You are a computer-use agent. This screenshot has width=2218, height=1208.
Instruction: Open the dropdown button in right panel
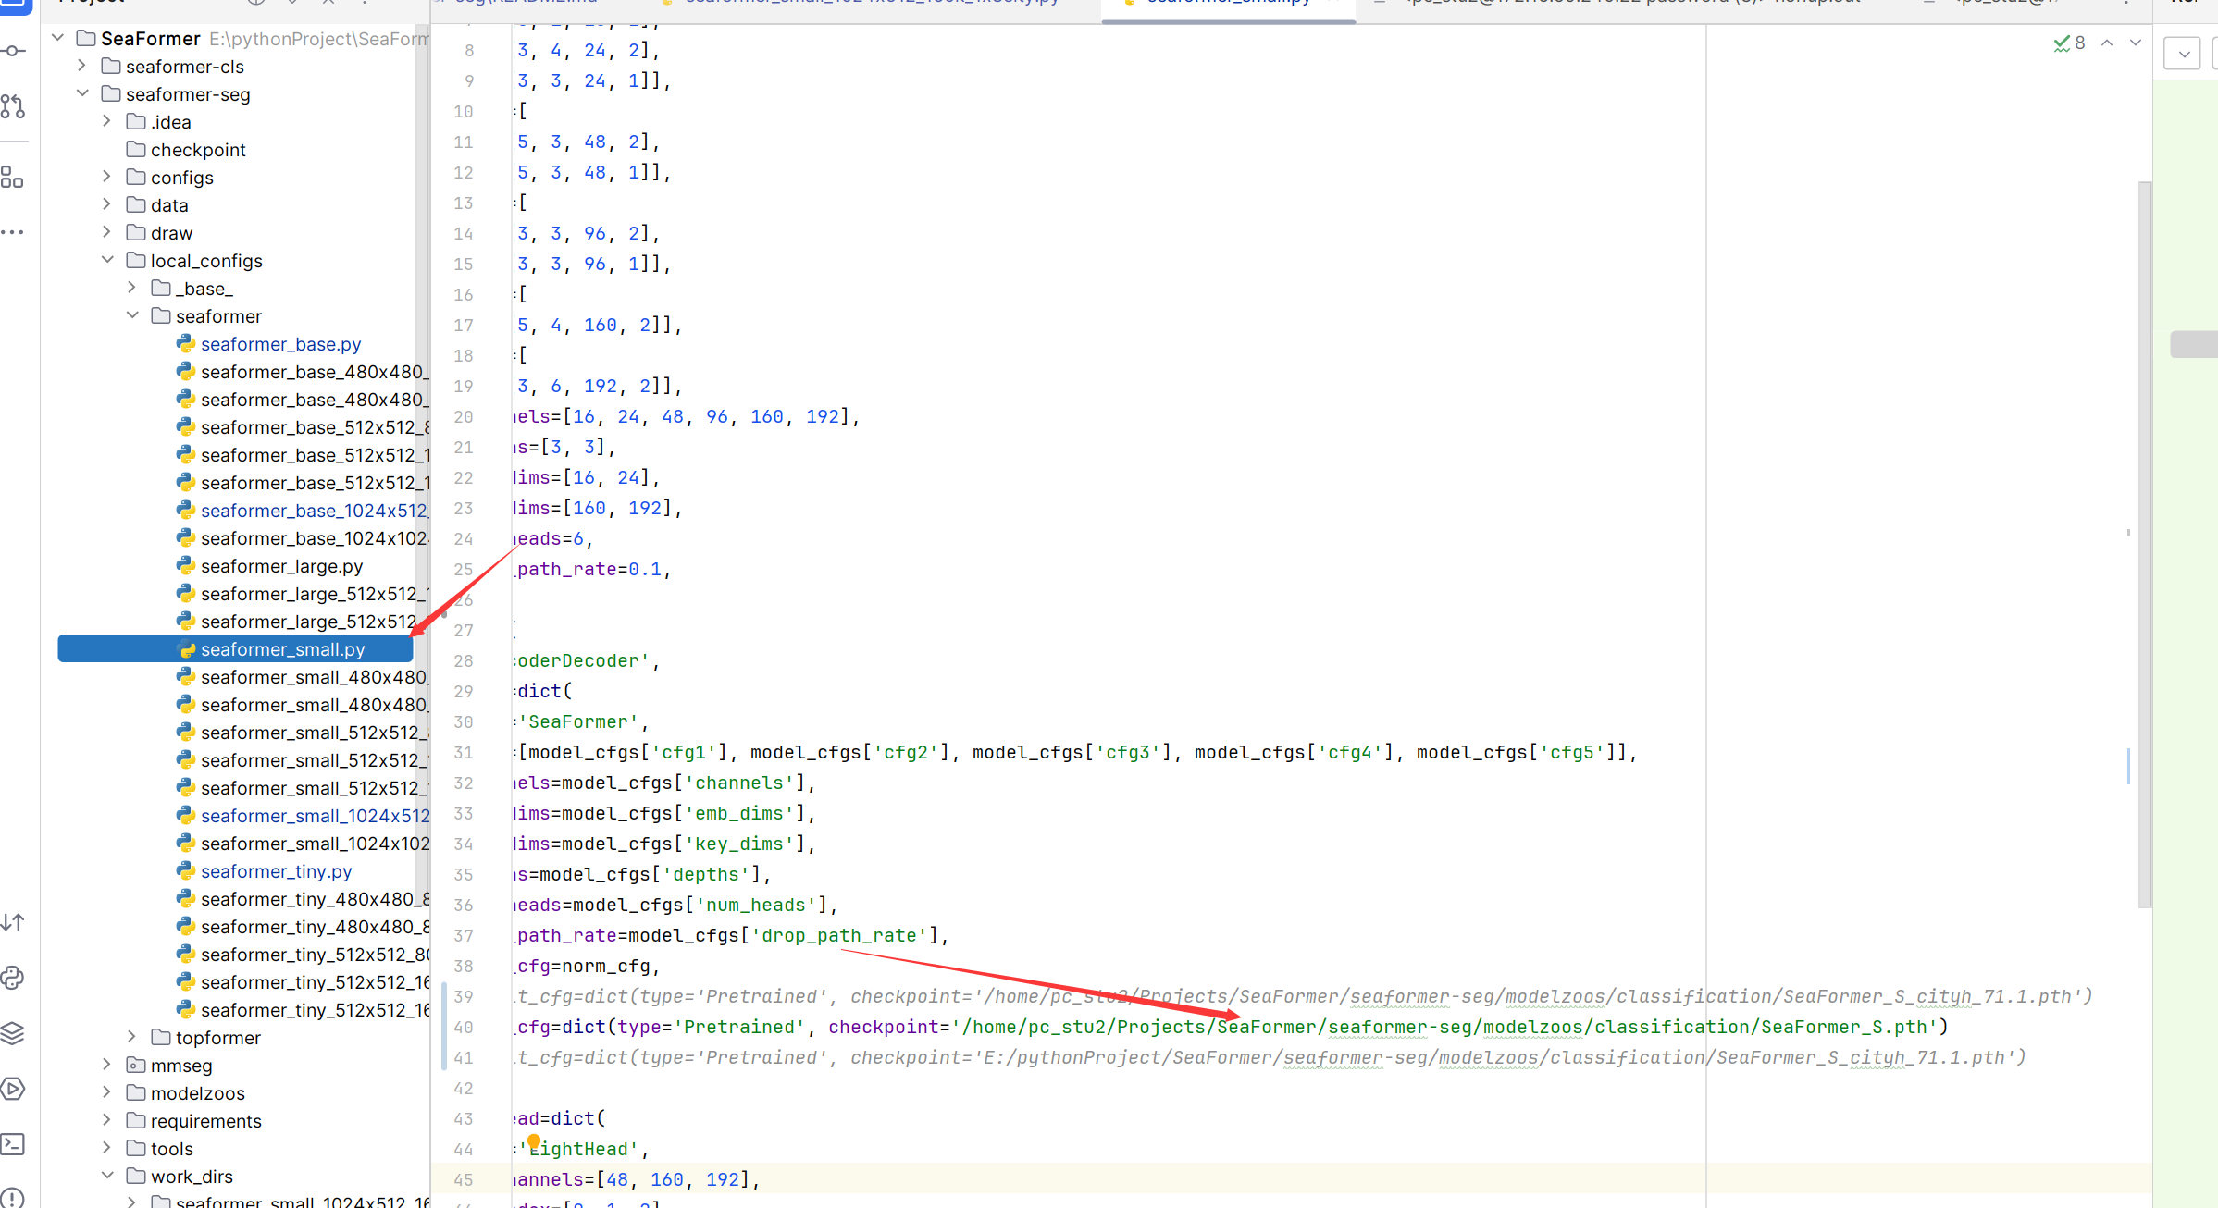point(2182,54)
